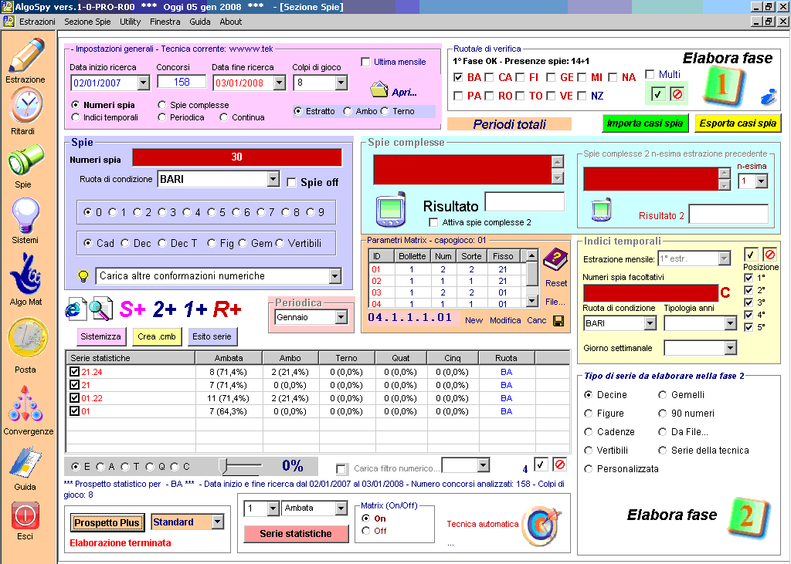Click the light bulb beside conformazioni numeriche
Image resolution: width=791 pixels, height=564 pixels.
pos(83,275)
